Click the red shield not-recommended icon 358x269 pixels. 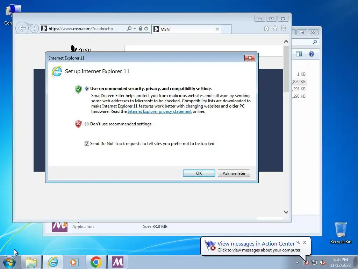click(x=78, y=124)
